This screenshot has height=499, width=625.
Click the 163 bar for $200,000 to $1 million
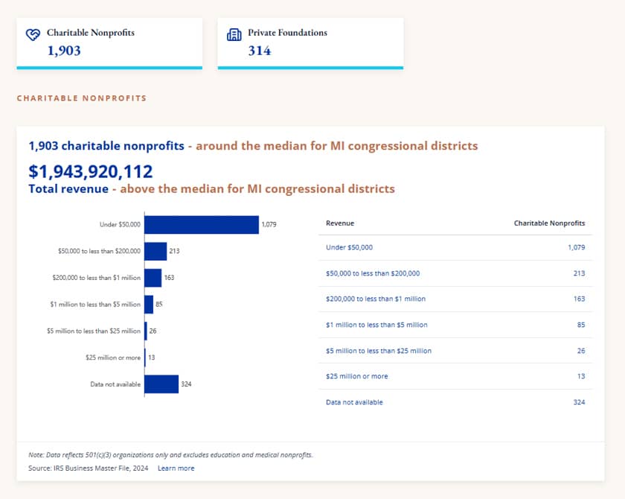[153, 278]
